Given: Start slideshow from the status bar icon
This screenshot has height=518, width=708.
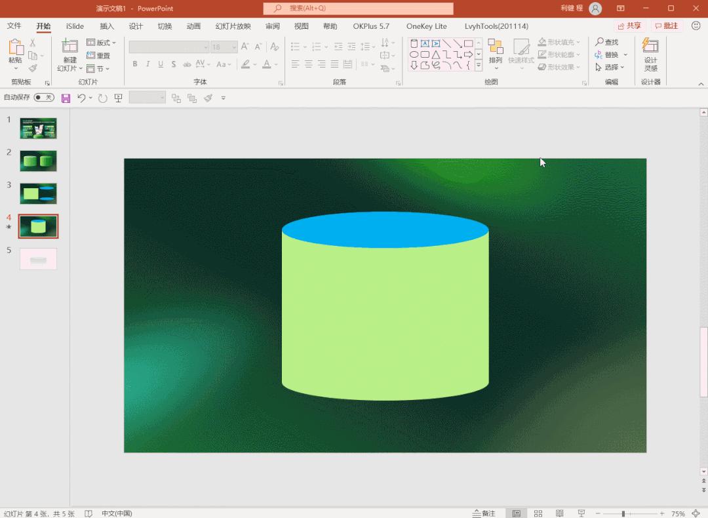Looking at the screenshot, I should 581,513.
